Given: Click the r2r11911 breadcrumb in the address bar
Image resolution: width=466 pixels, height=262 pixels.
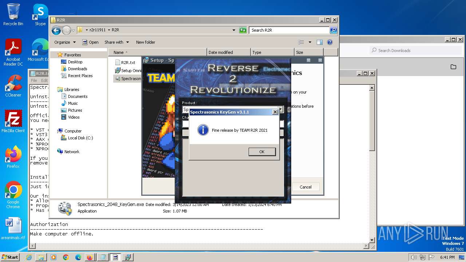Looking at the screenshot, I should [98, 30].
